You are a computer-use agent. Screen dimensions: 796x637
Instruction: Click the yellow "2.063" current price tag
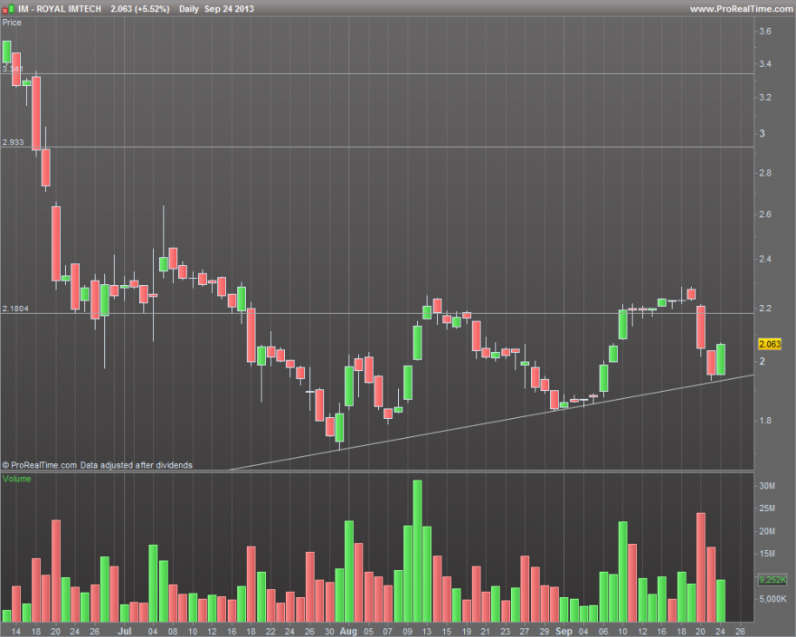click(x=769, y=344)
